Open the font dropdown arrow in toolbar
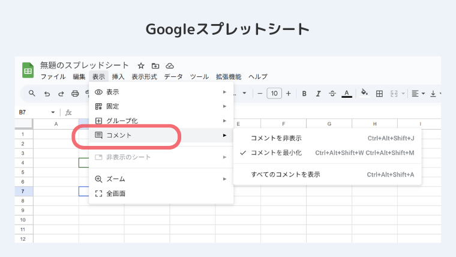 pyautogui.click(x=244, y=93)
